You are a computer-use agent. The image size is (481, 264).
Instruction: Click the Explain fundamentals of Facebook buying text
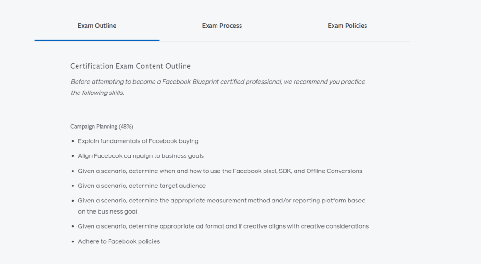click(x=138, y=141)
